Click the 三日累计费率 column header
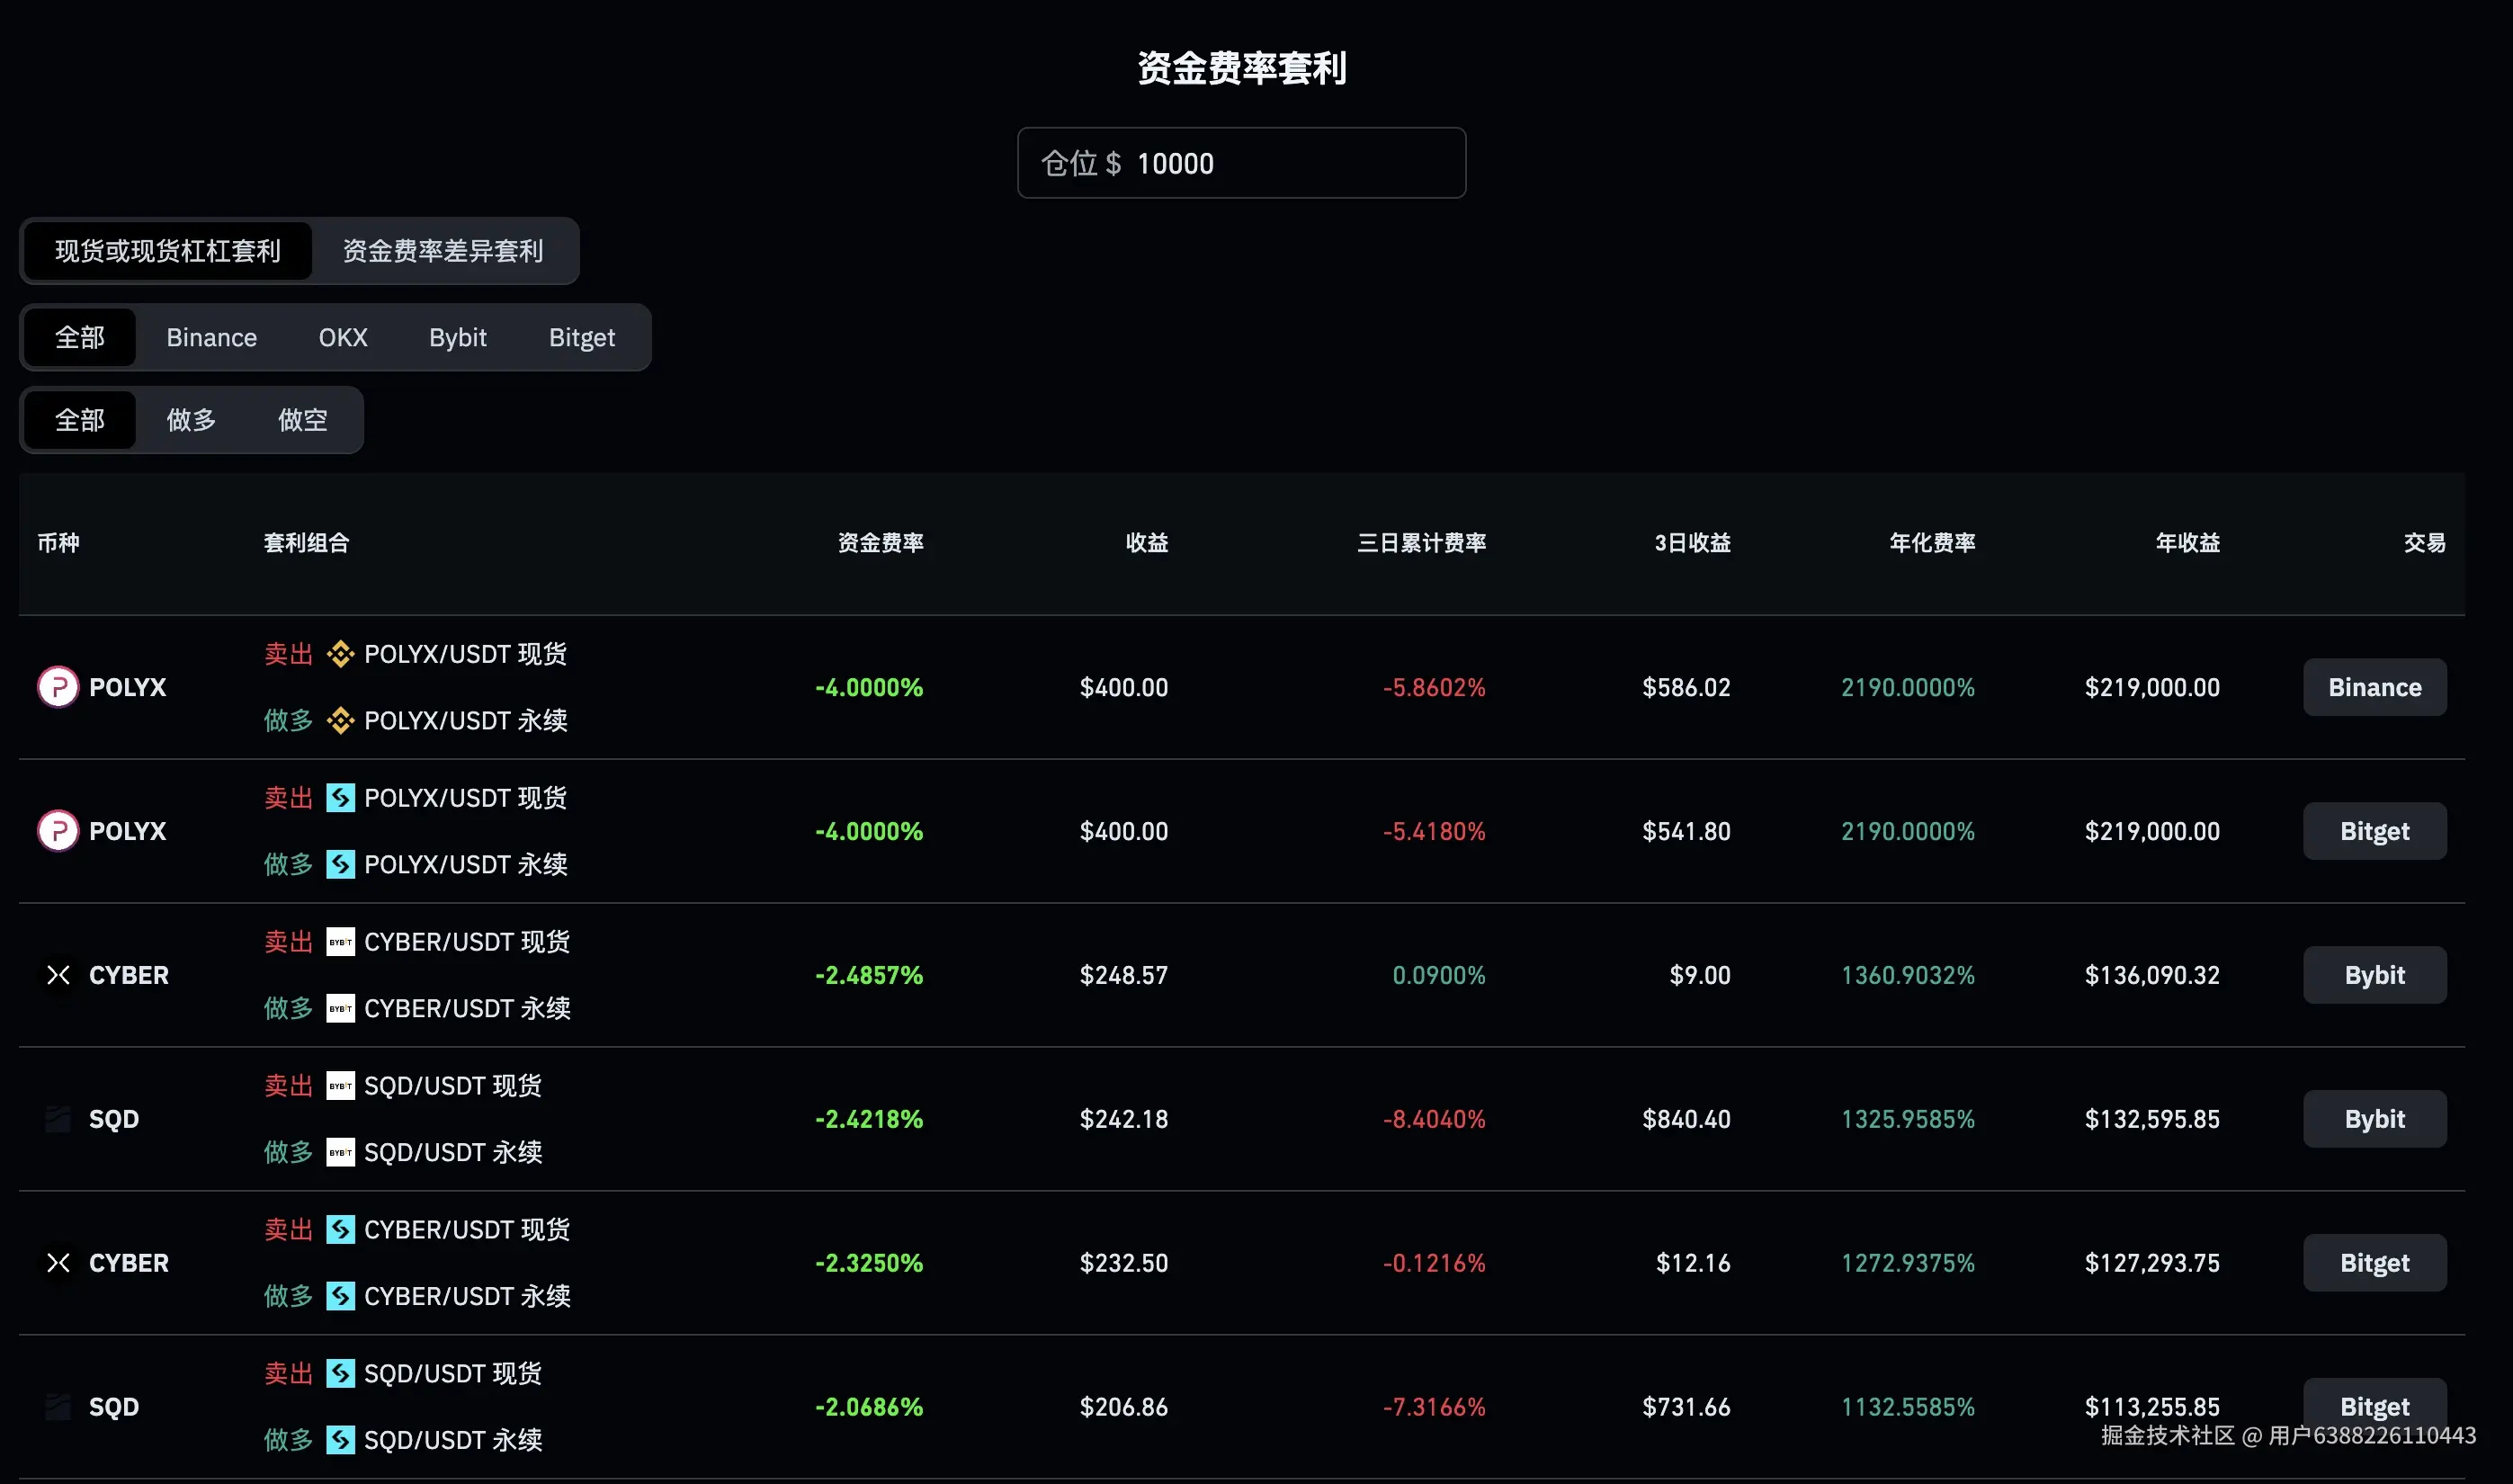Viewport: 2513px width, 1484px height. click(x=1421, y=543)
